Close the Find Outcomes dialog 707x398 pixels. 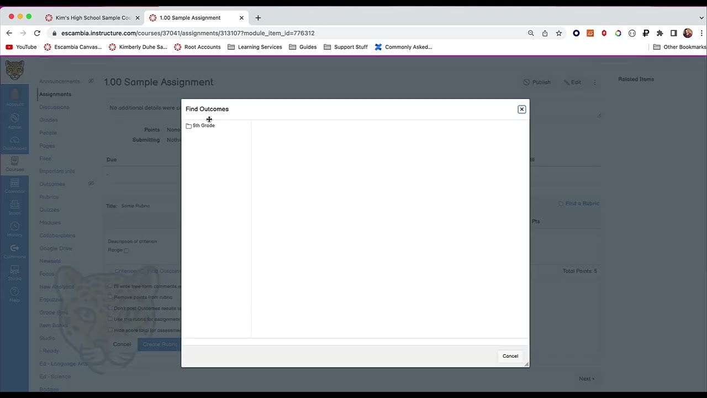point(521,109)
